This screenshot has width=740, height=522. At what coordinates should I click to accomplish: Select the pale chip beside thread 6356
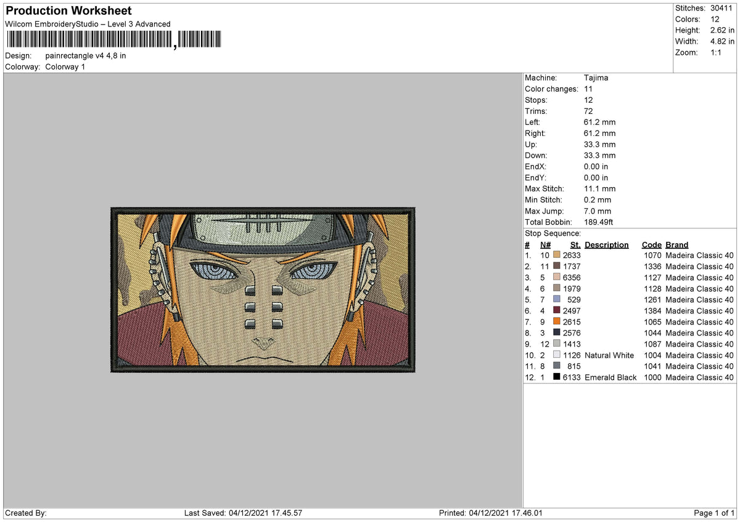tap(558, 278)
